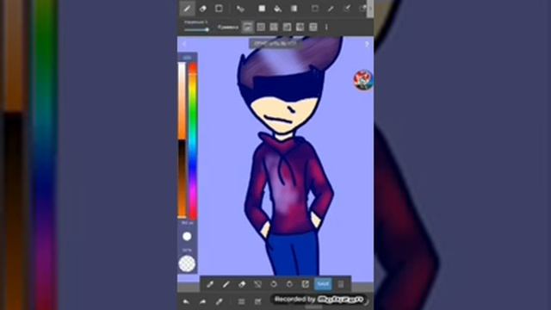Open the three-dot snap options menu
The width and height of the screenshot is (551, 310).
pyautogui.click(x=326, y=27)
